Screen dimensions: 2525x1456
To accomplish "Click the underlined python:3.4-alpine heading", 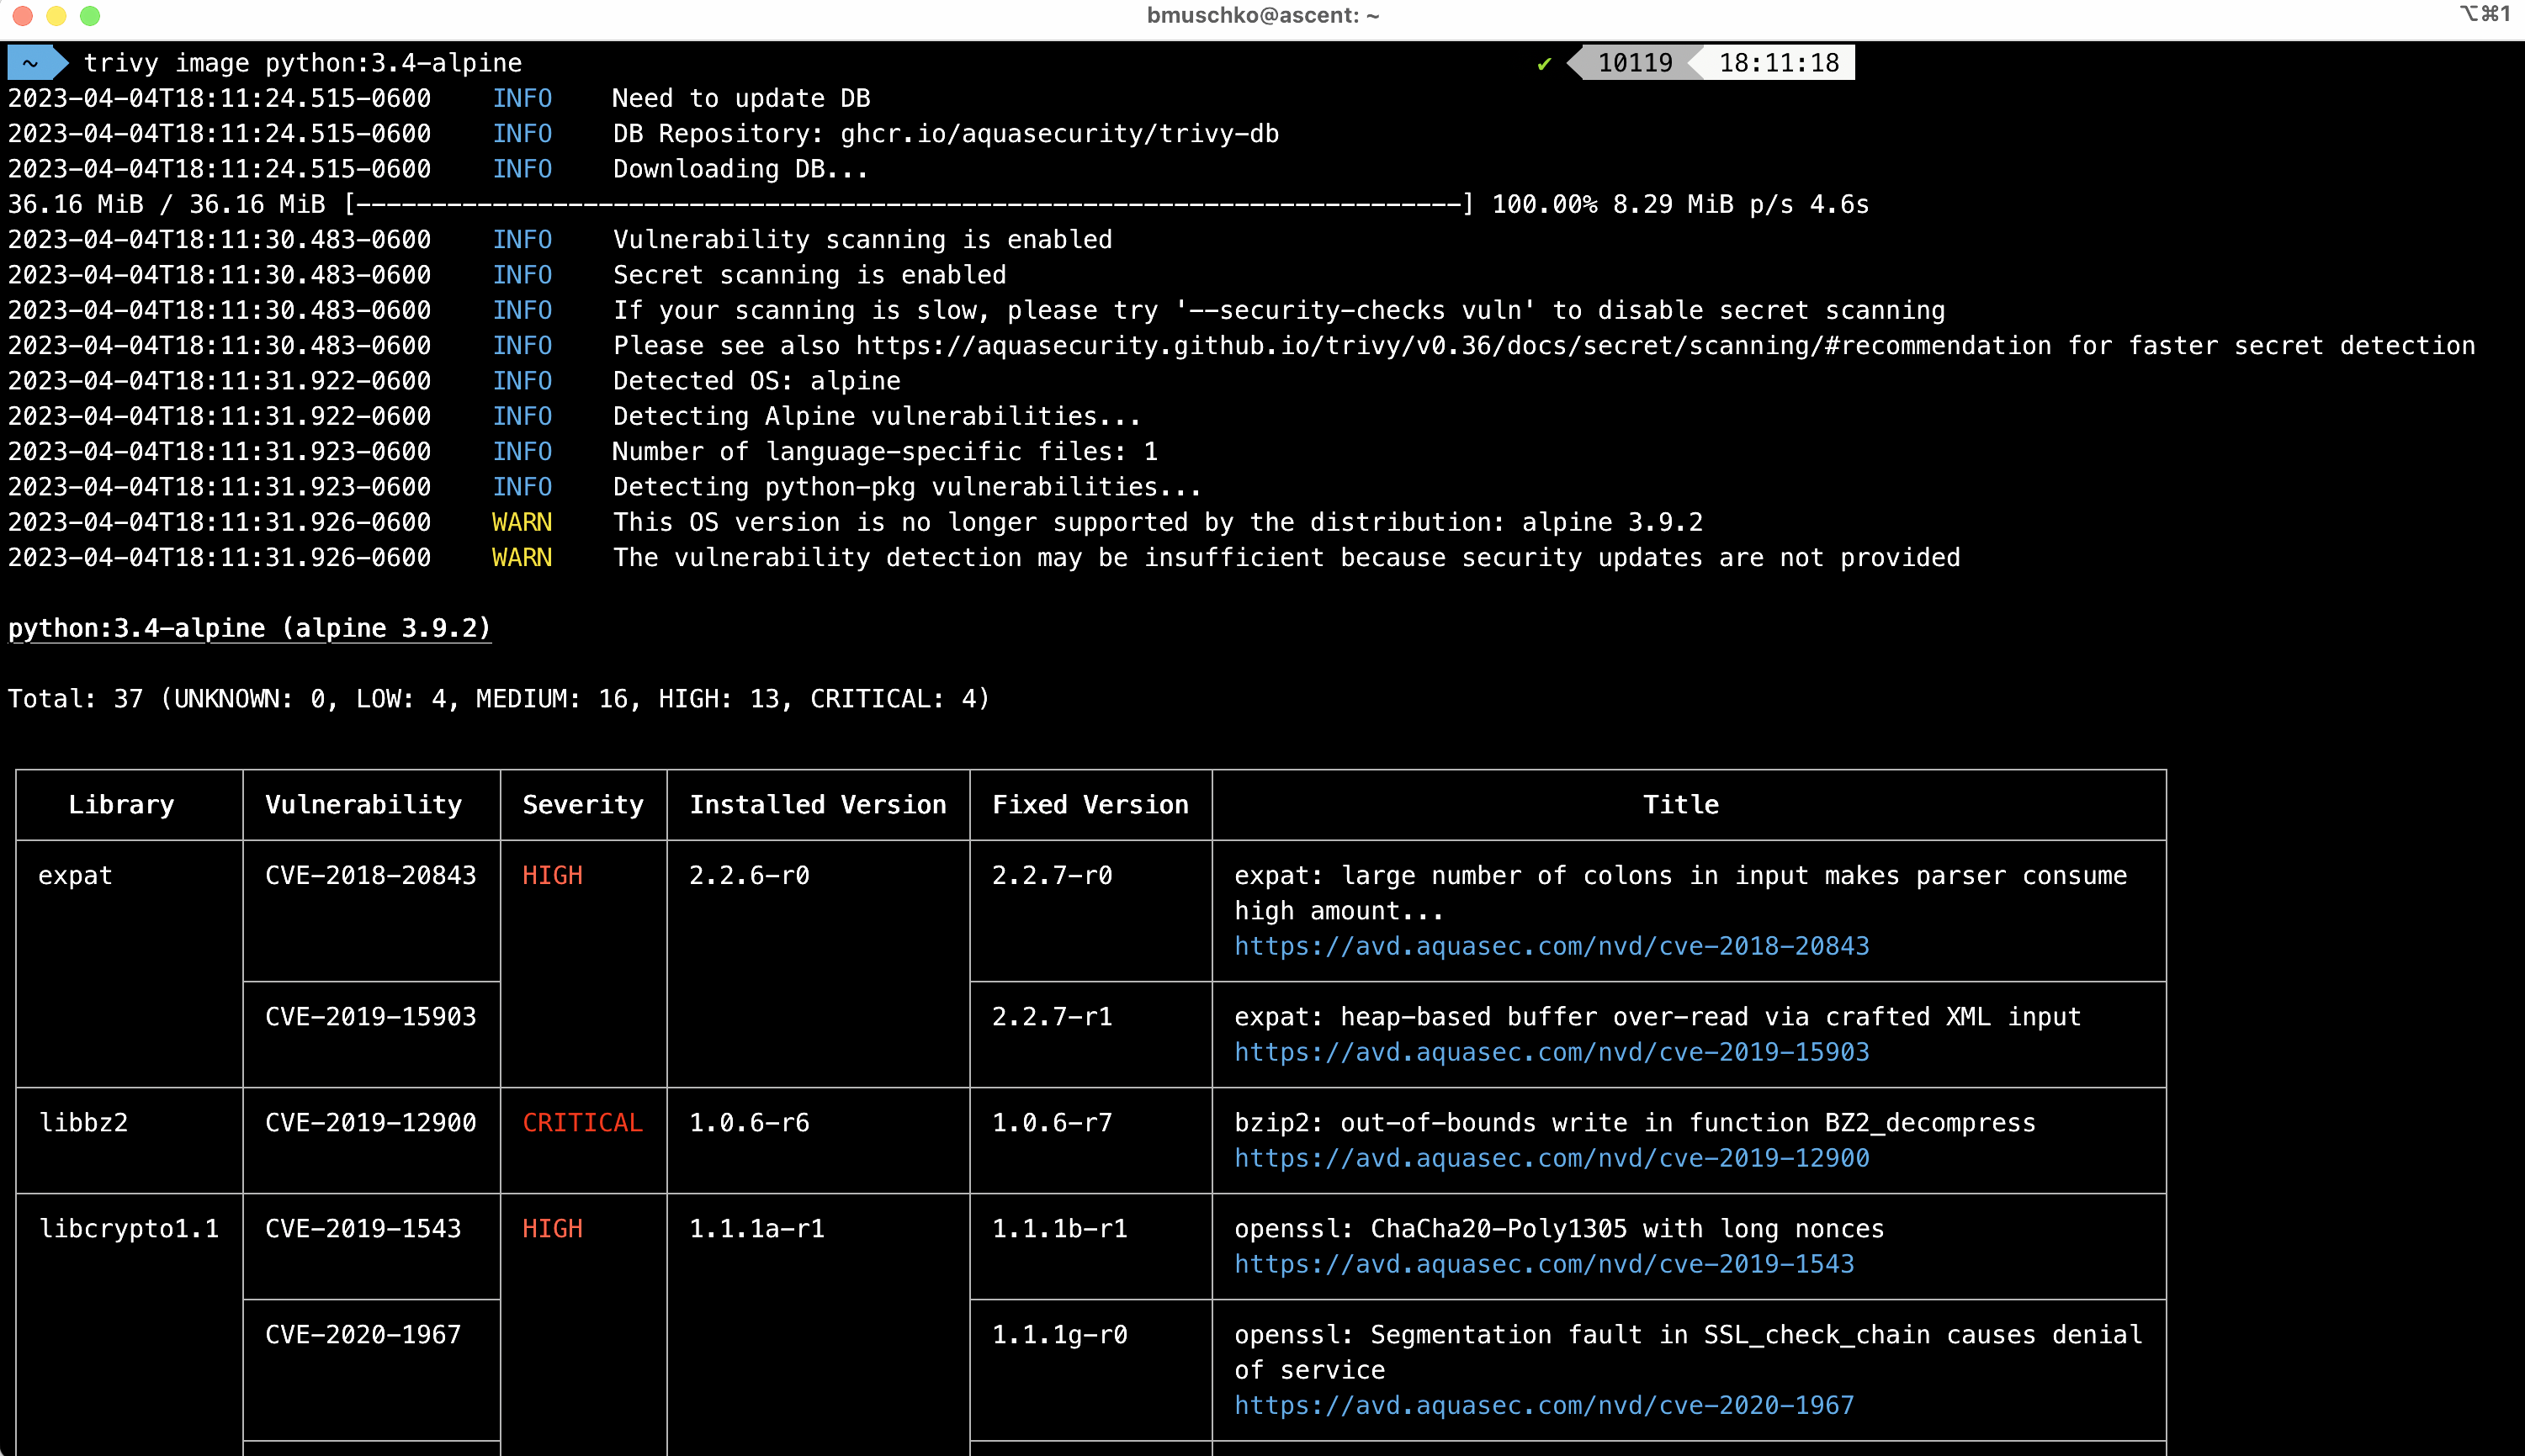I will tap(249, 628).
